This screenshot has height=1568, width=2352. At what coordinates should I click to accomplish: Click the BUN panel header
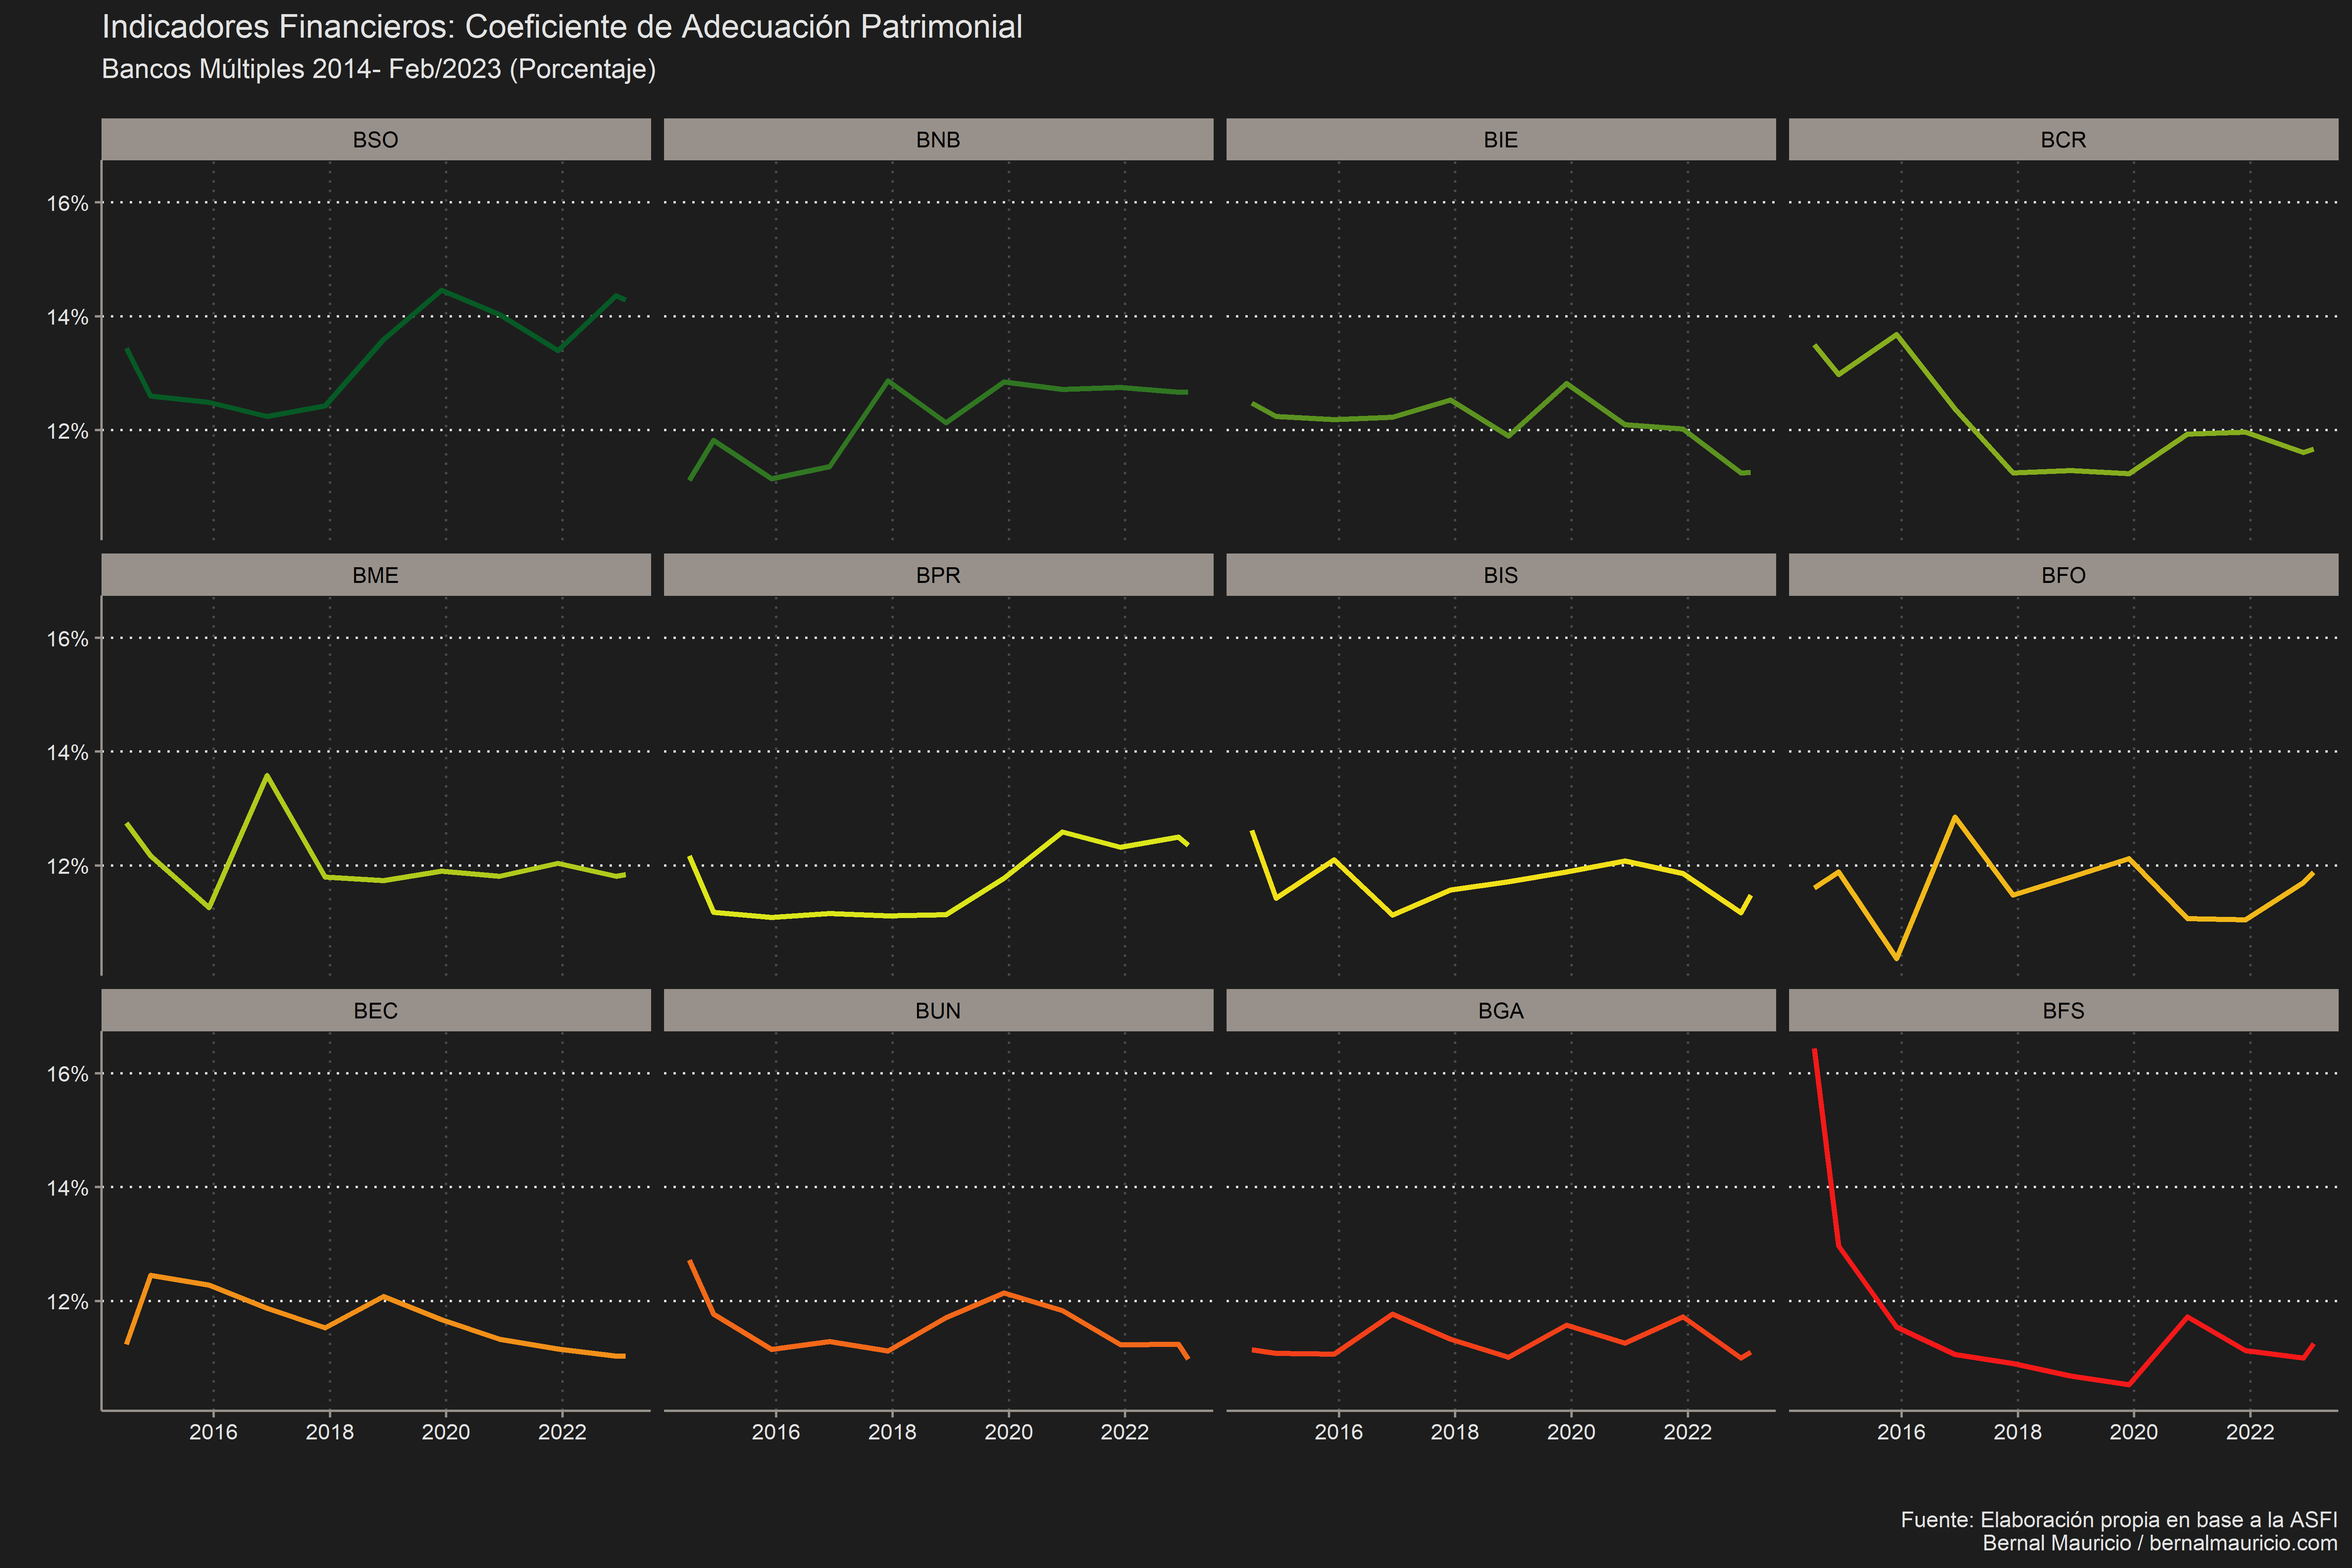[x=938, y=1010]
